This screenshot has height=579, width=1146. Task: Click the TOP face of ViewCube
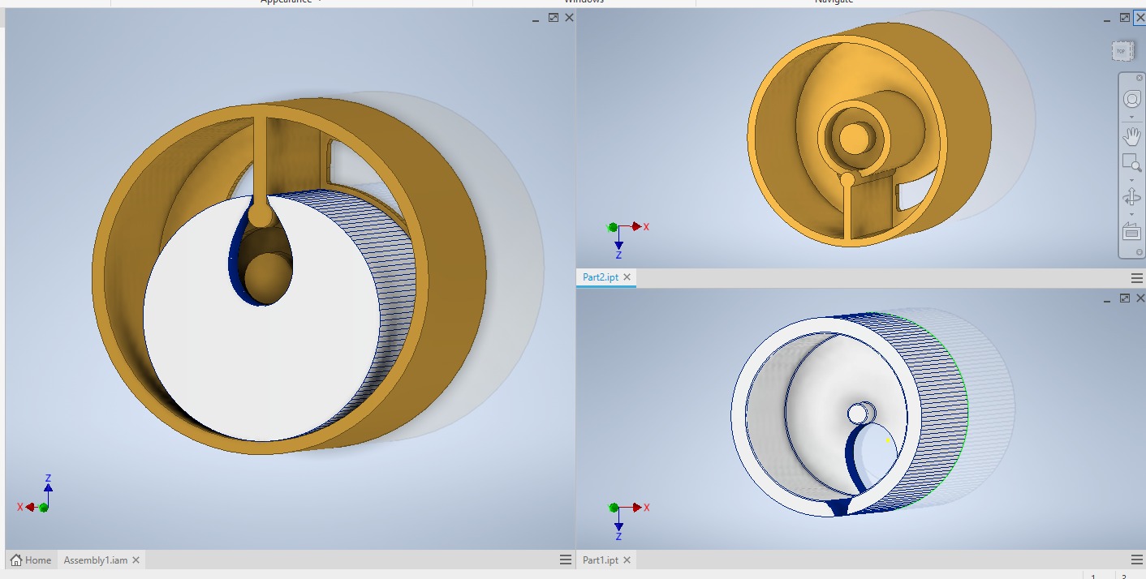[1122, 51]
